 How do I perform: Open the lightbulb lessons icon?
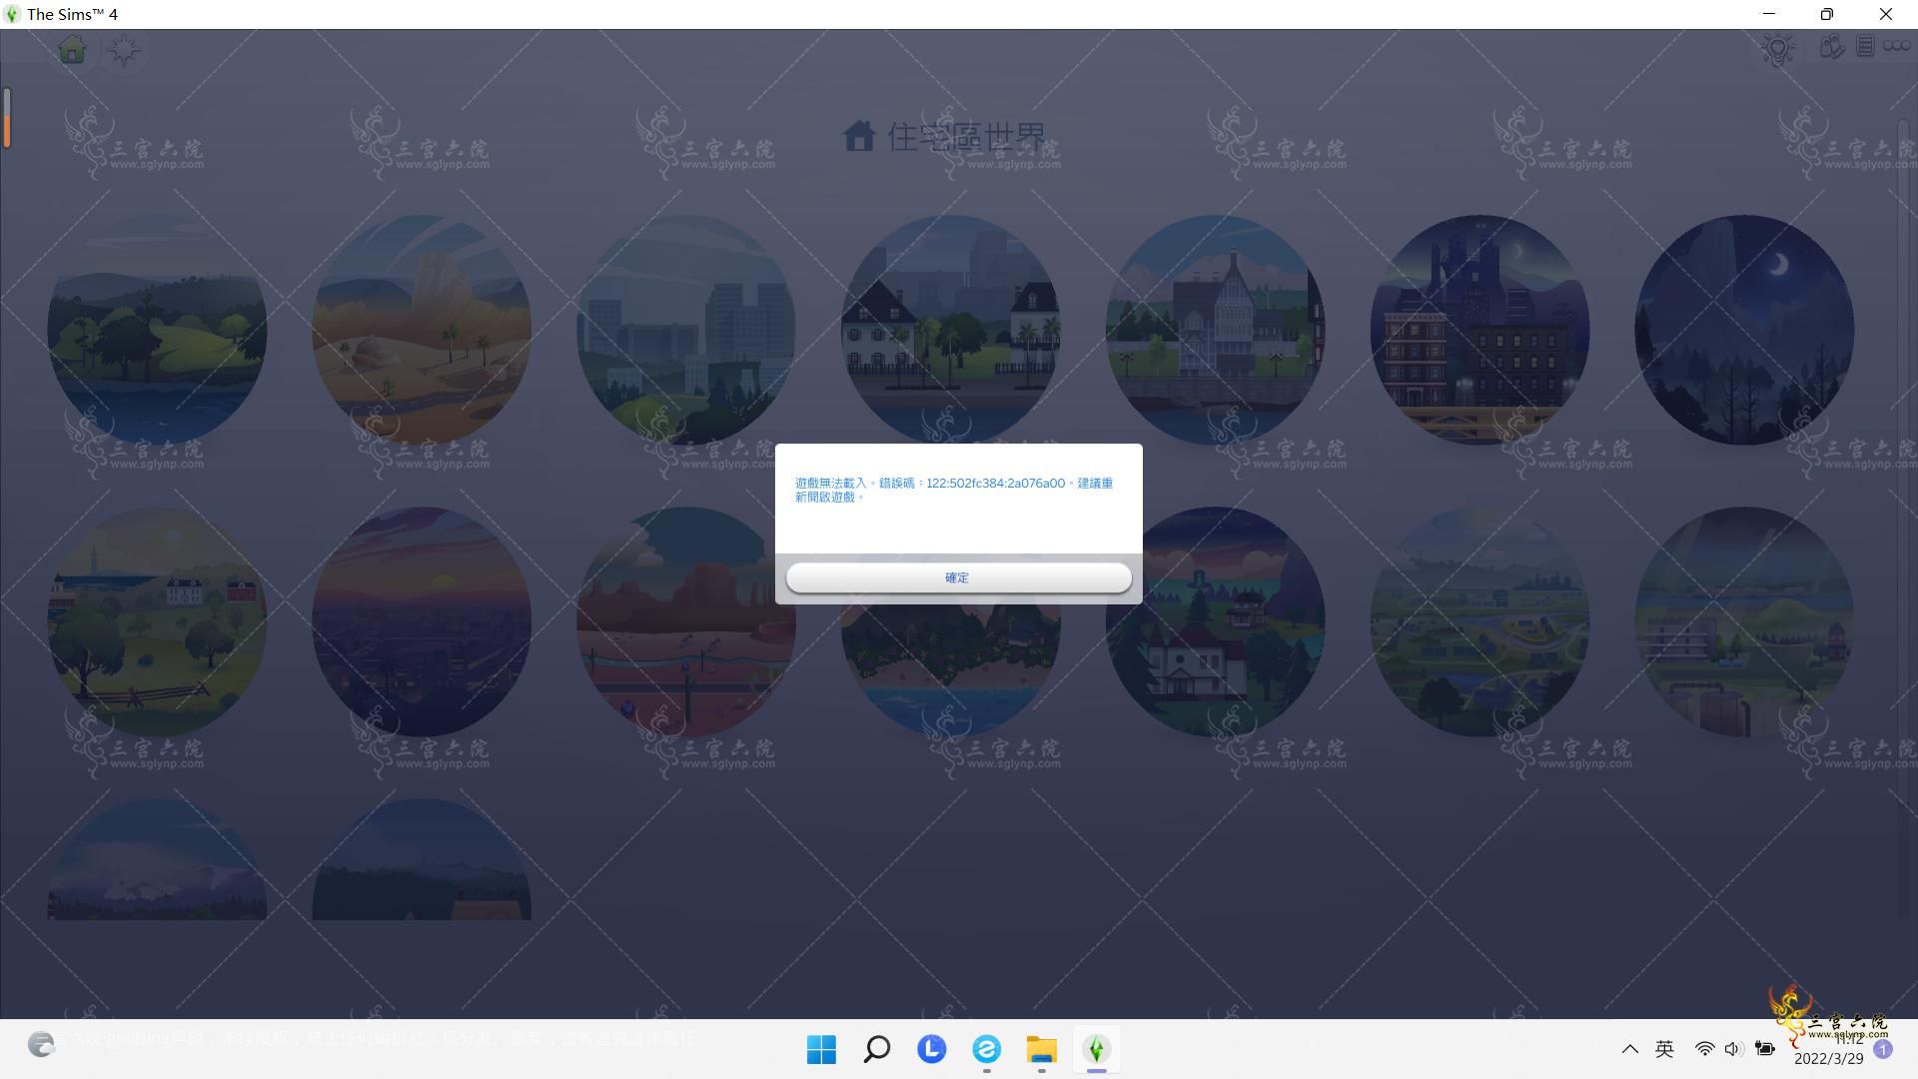click(x=1778, y=49)
